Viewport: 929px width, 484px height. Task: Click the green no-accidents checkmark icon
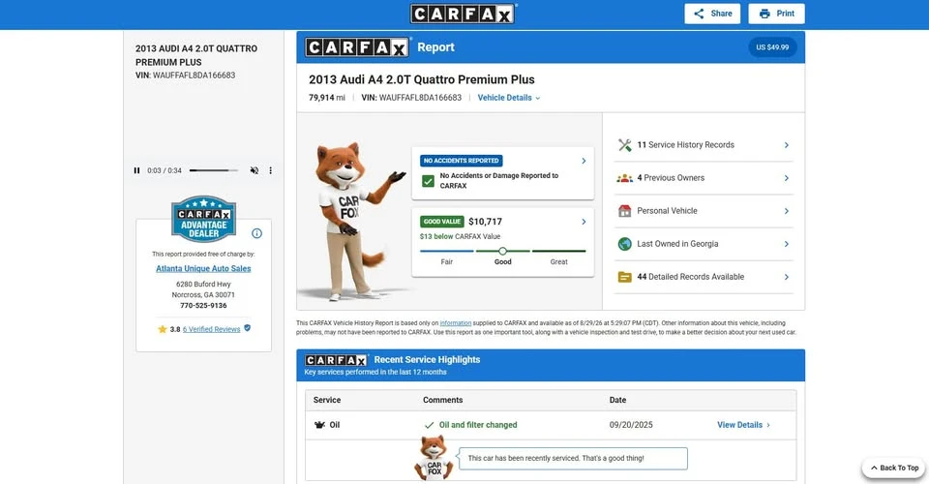point(428,181)
